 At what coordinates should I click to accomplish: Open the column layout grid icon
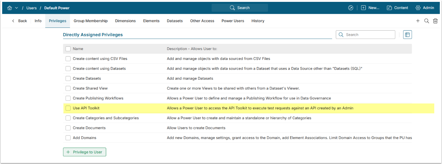407,35
